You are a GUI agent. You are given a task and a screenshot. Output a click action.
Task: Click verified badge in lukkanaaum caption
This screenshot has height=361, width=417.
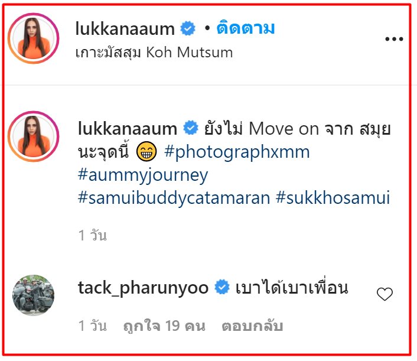(x=191, y=128)
